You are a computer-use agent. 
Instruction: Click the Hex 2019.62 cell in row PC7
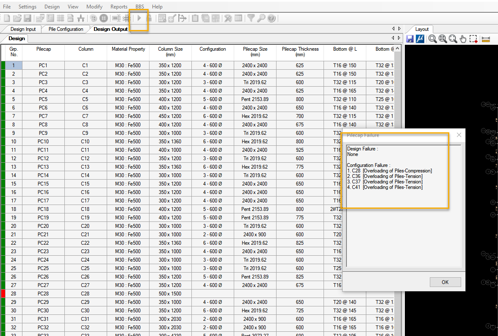[x=255, y=116]
